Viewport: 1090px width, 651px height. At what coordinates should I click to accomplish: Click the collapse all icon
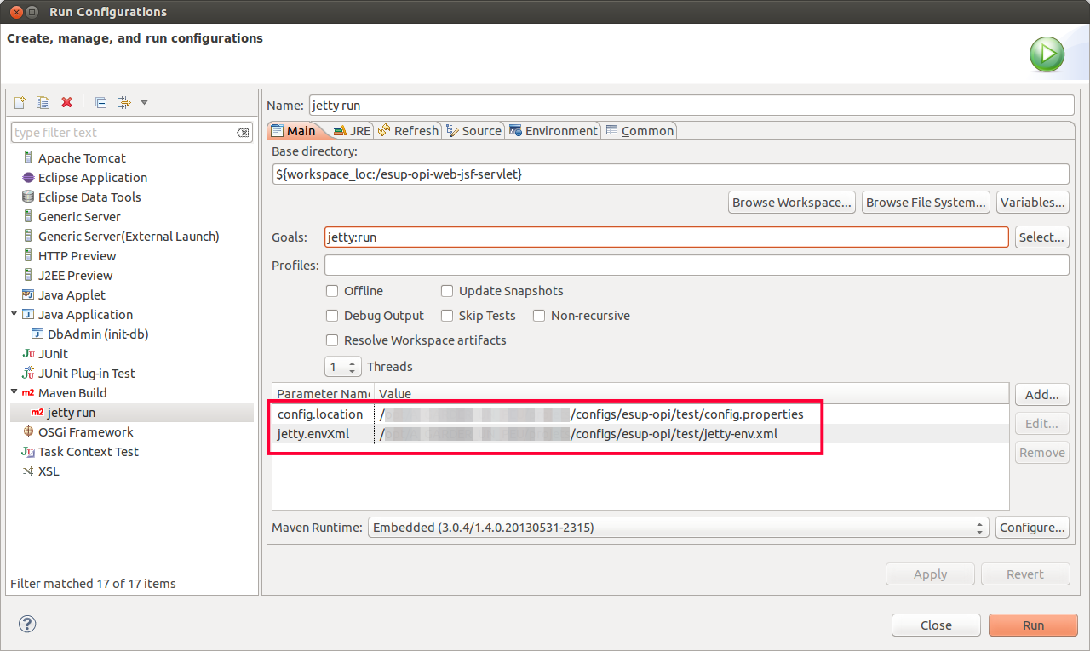(x=100, y=103)
